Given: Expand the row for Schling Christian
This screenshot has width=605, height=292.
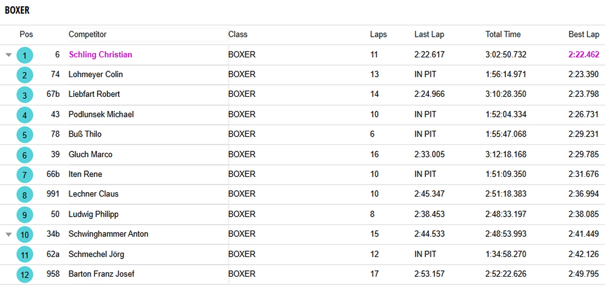Looking at the screenshot, I should pos(9,55).
